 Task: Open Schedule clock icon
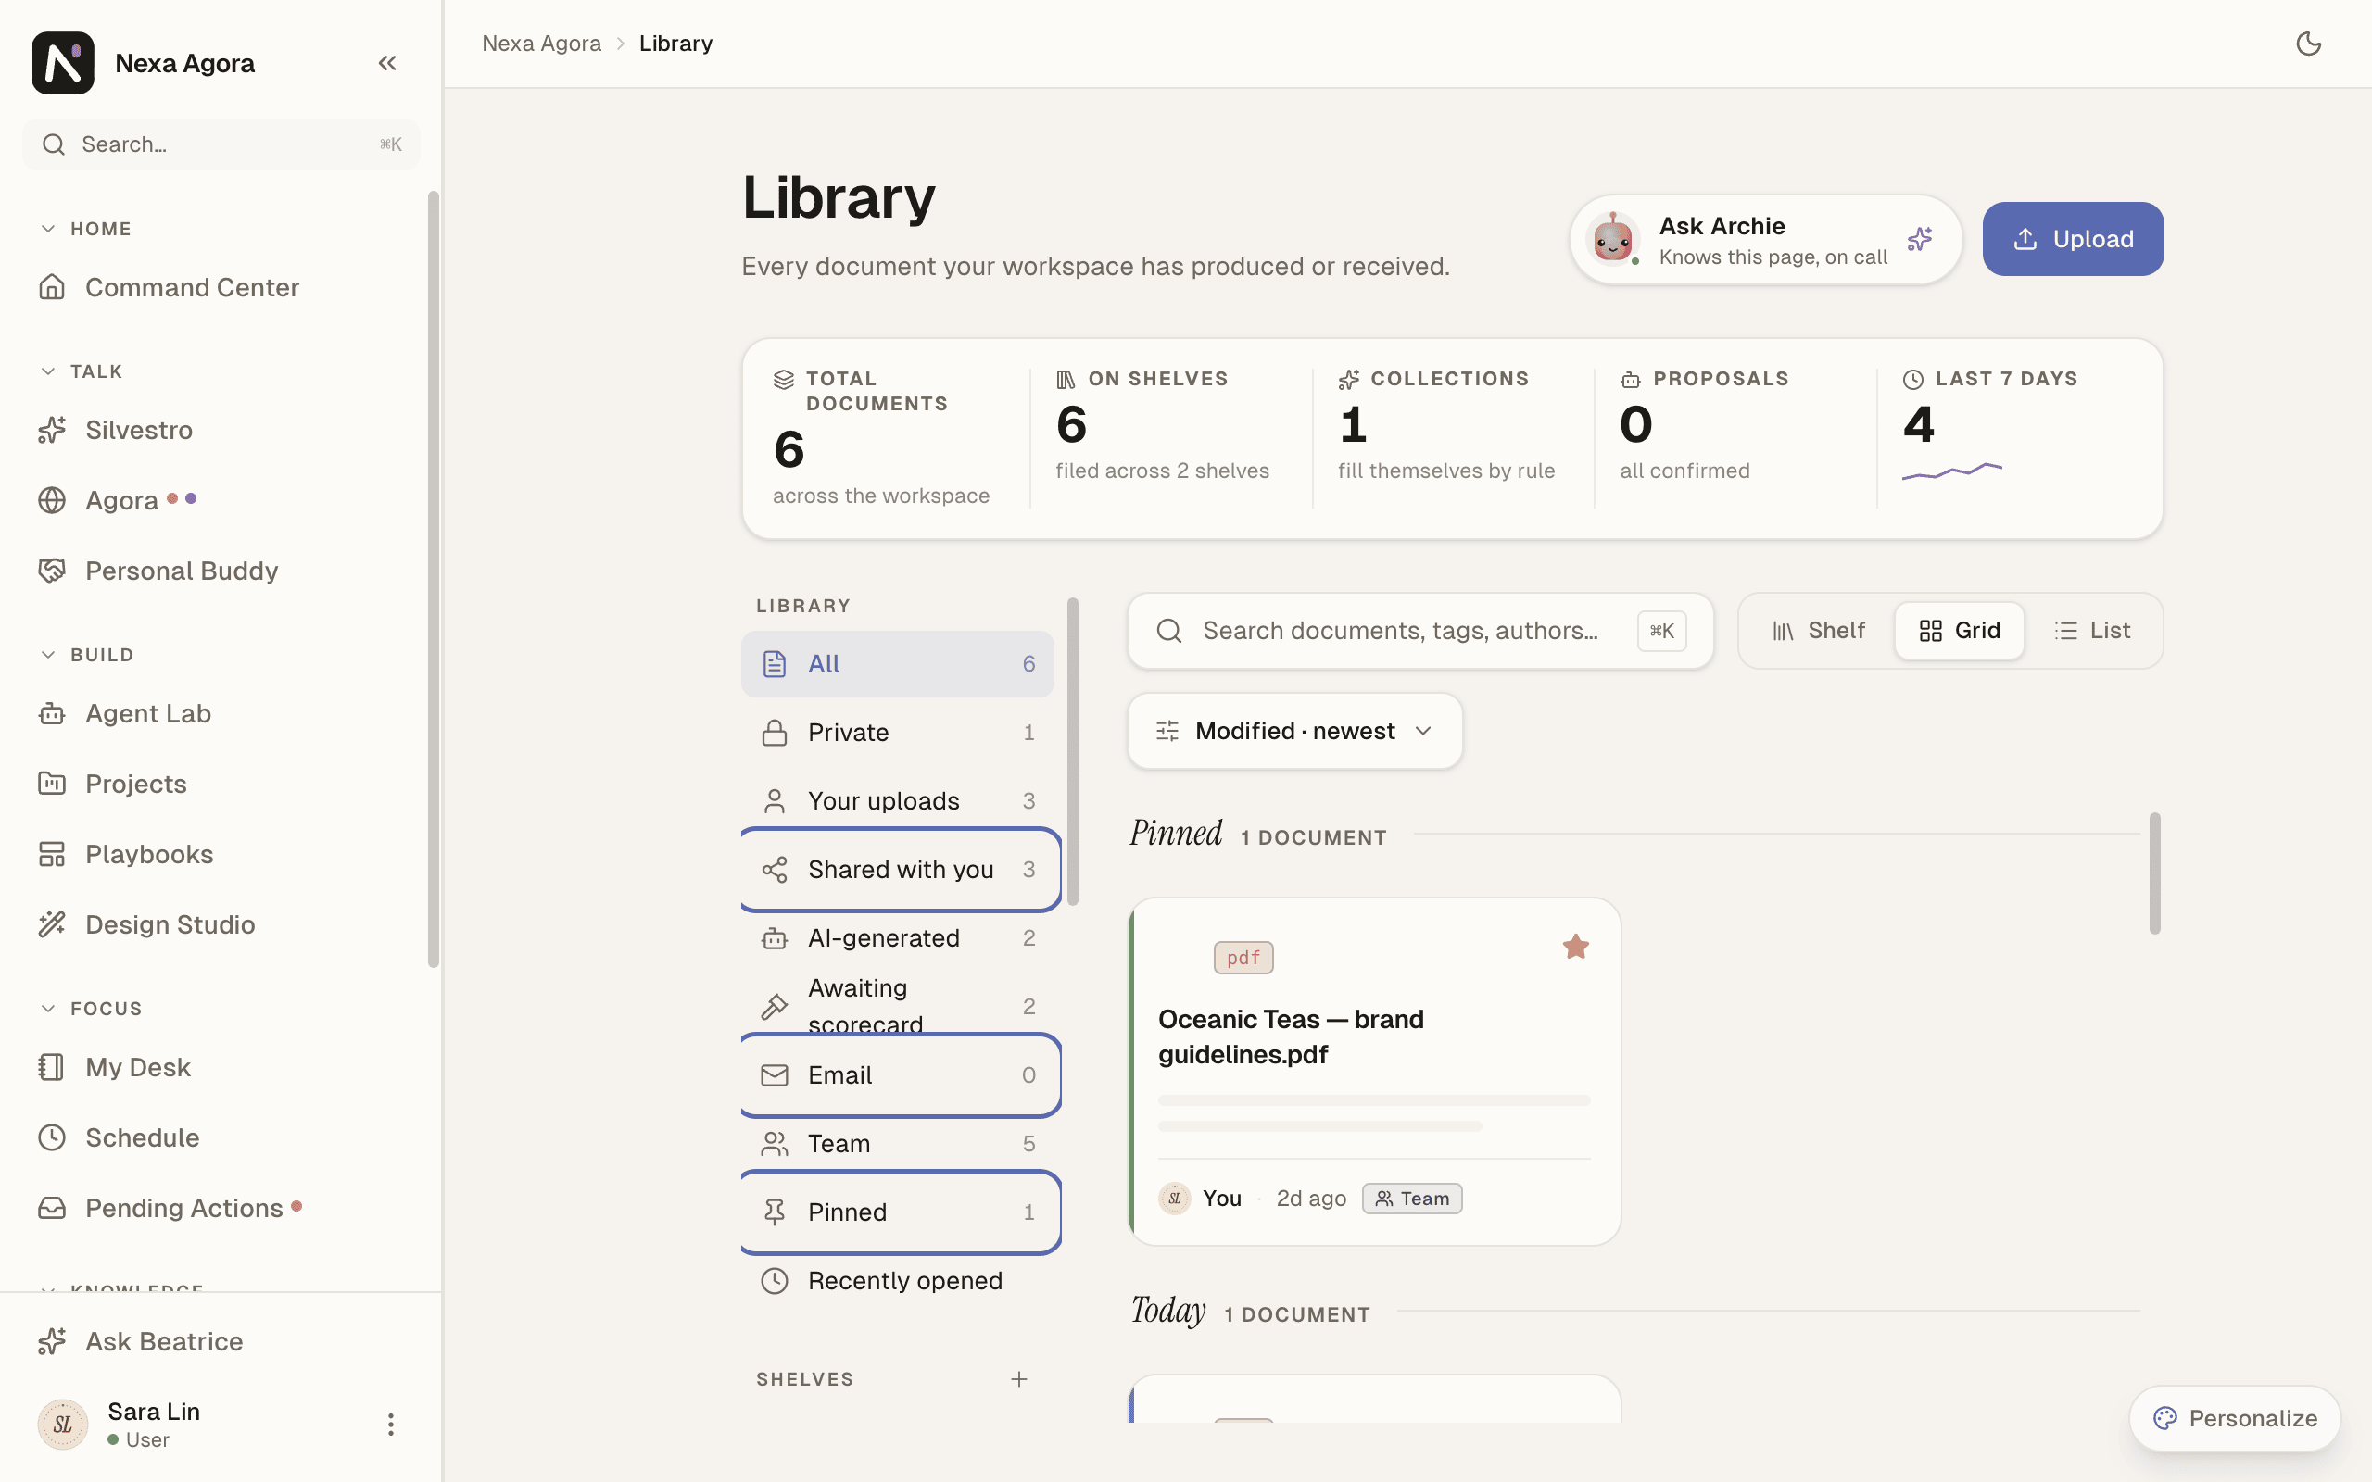tap(52, 1137)
